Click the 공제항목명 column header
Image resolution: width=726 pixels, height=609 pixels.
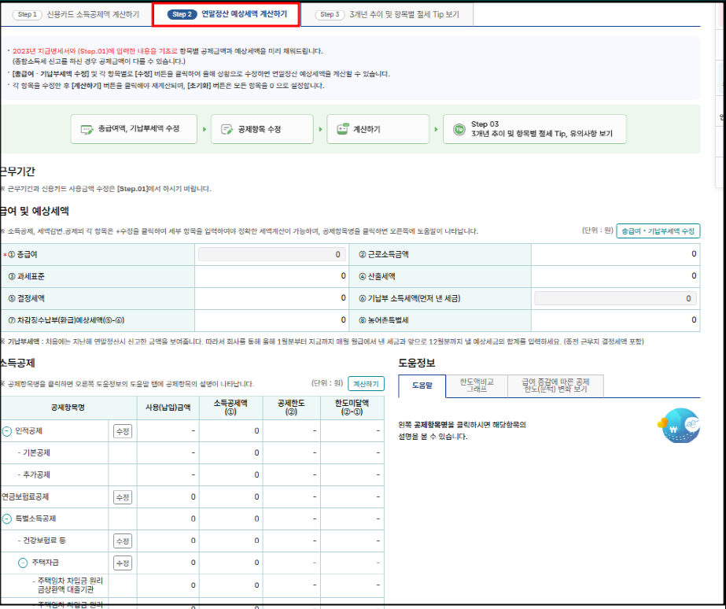coord(68,408)
